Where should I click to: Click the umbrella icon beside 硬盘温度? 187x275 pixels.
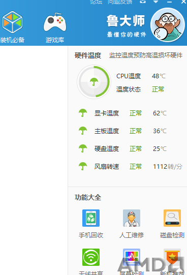[x=83, y=148]
